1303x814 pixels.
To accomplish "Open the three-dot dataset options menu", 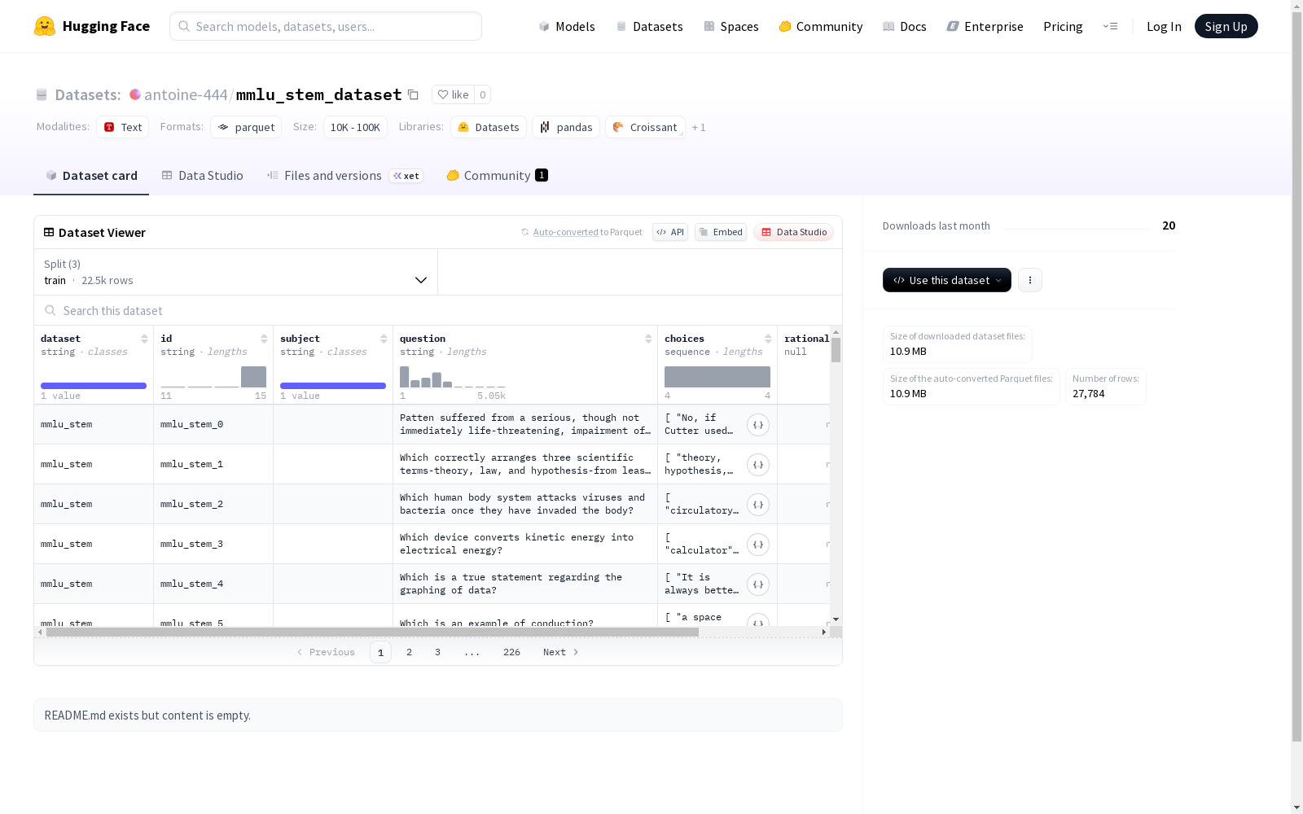I will pyautogui.click(x=1030, y=280).
